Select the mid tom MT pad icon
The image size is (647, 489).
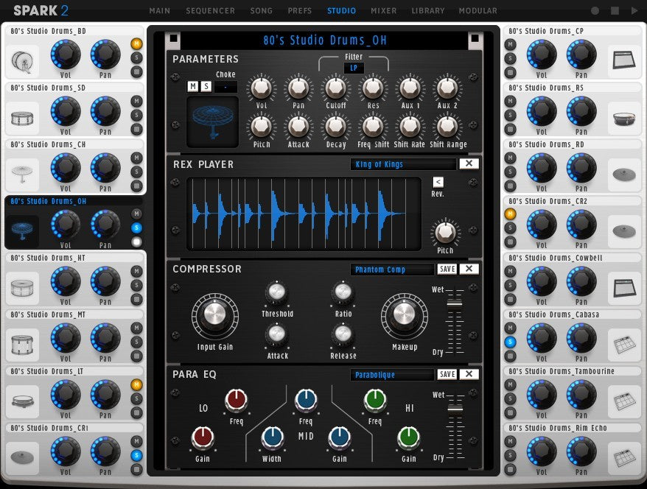[x=22, y=345]
